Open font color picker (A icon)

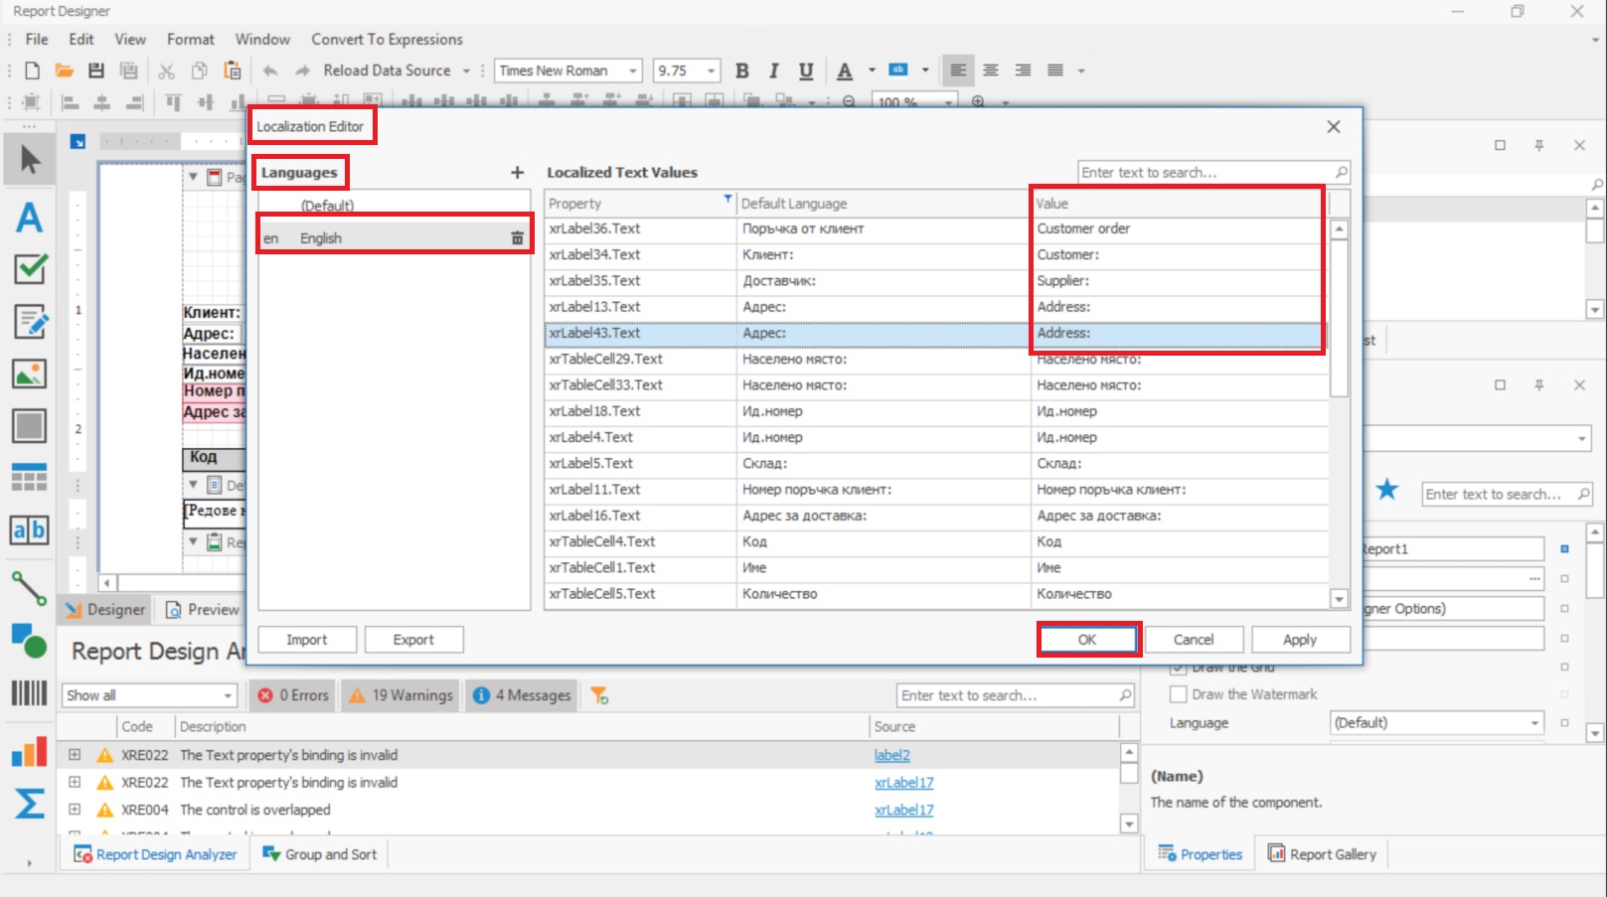tap(845, 71)
